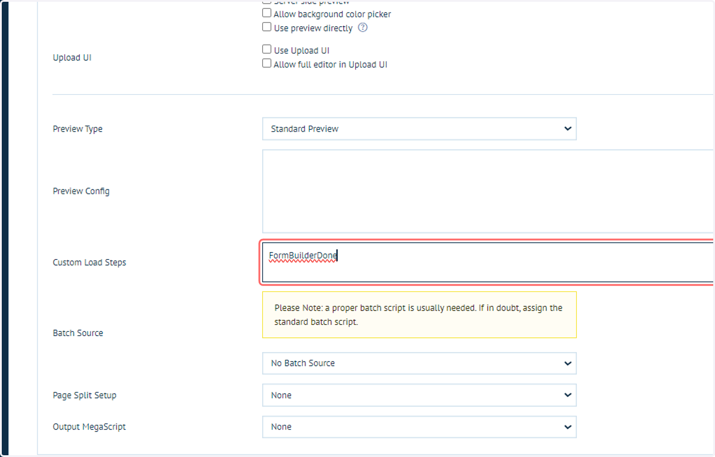Enable Allow full editor in Upload UI

[267, 63]
